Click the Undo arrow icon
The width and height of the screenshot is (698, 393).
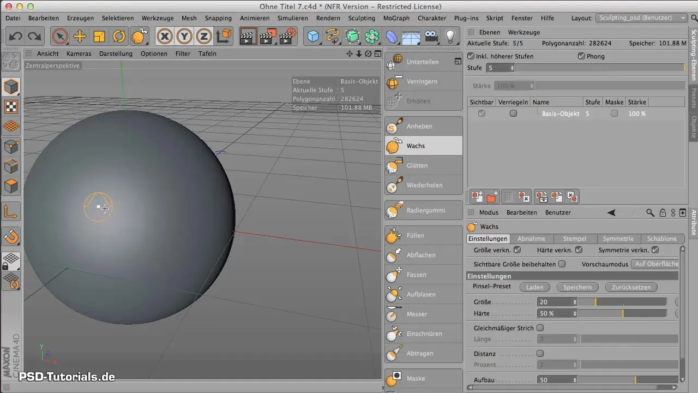(x=16, y=37)
